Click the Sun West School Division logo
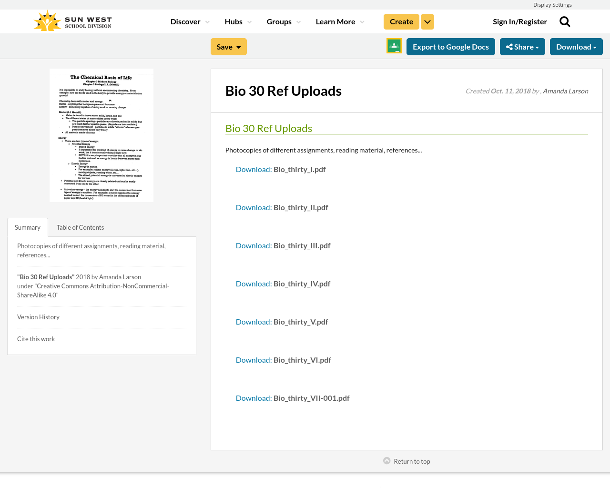Screen dimensions: 610x488 [x=71, y=20]
